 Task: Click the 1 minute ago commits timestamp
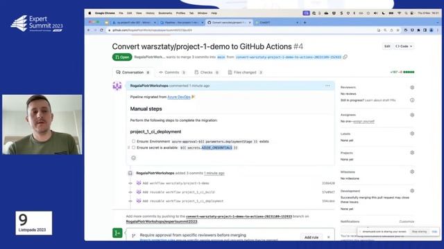(214, 173)
